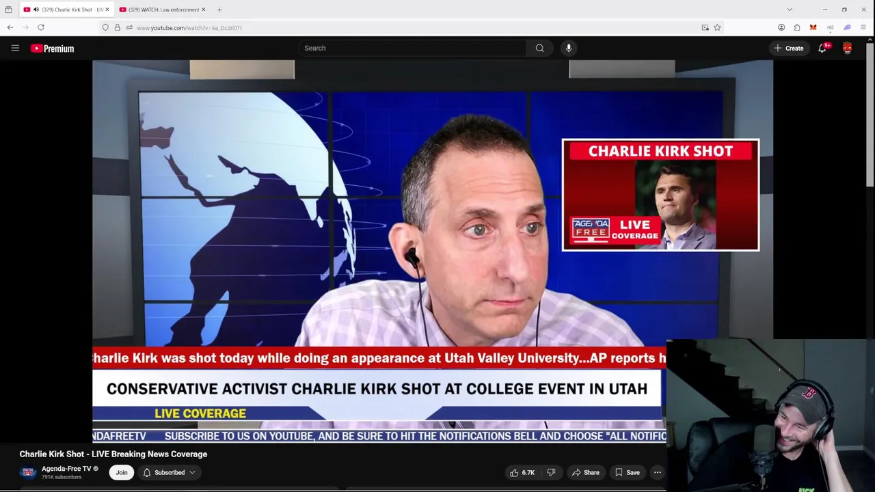List all tabs with the chevron

[x=790, y=10]
